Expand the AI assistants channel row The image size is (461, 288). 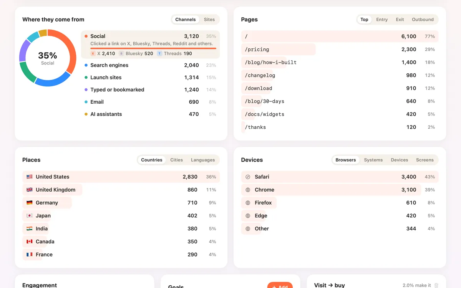150,114
